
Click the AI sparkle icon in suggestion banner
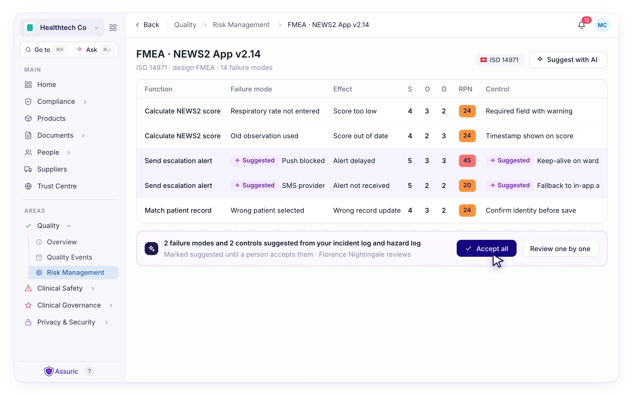pyautogui.click(x=151, y=249)
